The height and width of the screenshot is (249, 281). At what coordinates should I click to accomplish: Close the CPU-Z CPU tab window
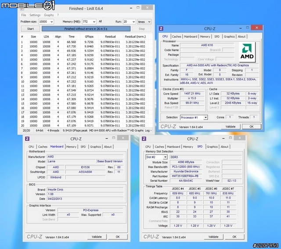tap(256, 28)
